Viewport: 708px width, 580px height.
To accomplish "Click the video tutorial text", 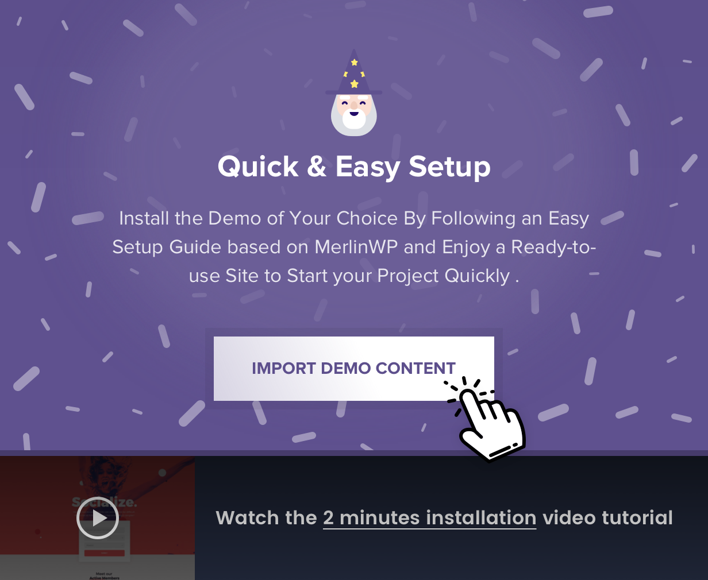I will tap(607, 518).
